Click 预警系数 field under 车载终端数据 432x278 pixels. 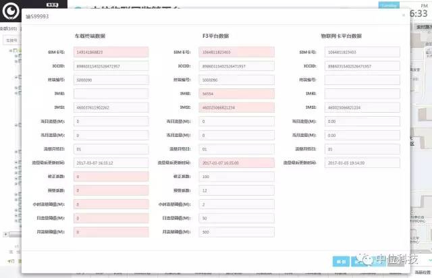(111, 190)
